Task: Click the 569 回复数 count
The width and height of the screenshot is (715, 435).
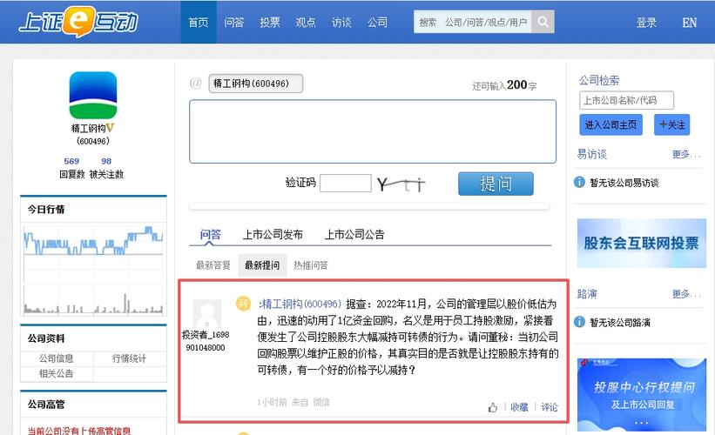Action: (x=71, y=161)
